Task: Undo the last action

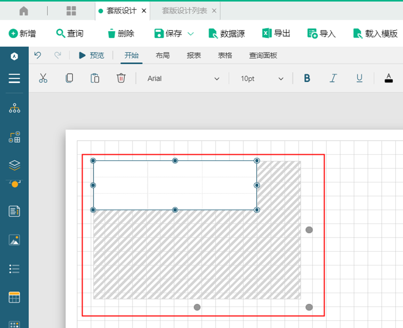Action: coord(38,55)
